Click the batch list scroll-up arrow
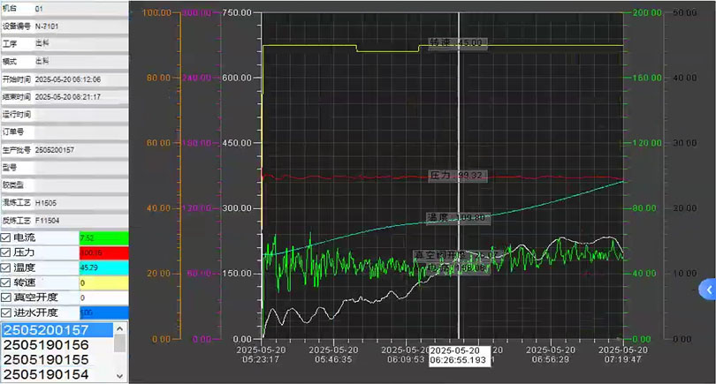716x384 pixels. click(121, 328)
